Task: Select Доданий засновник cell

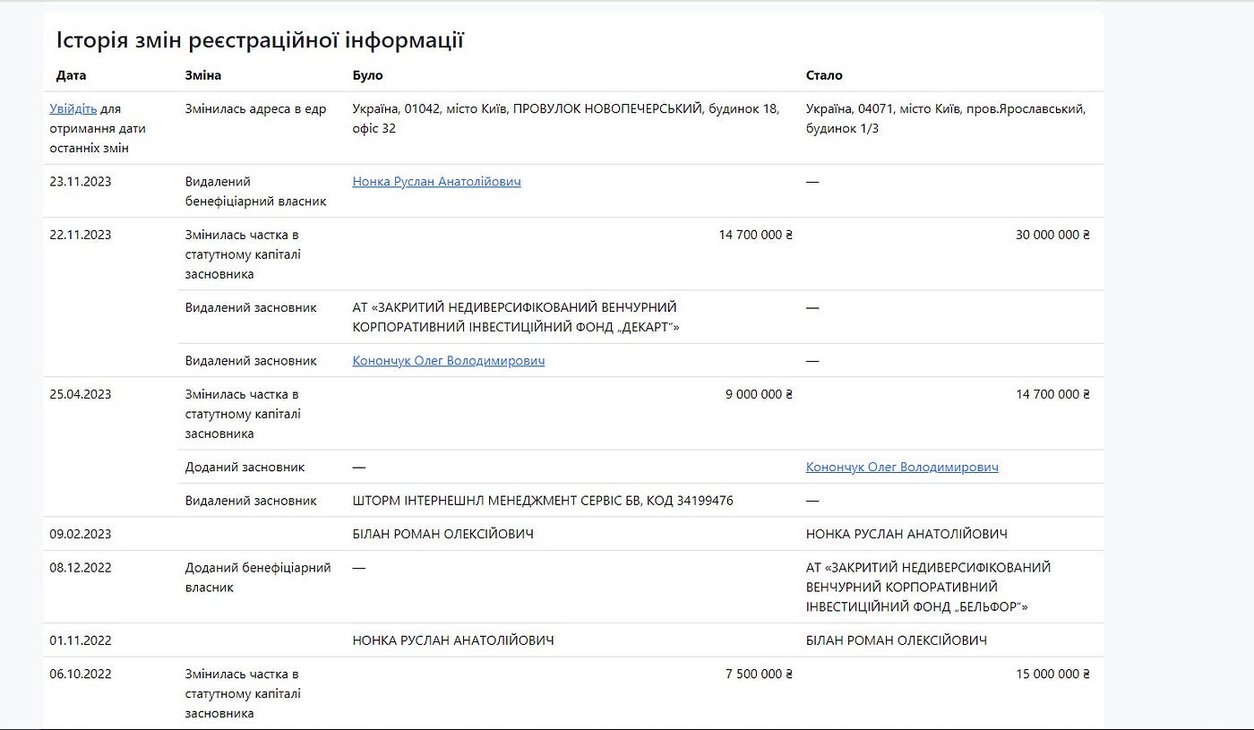Action: click(x=245, y=467)
